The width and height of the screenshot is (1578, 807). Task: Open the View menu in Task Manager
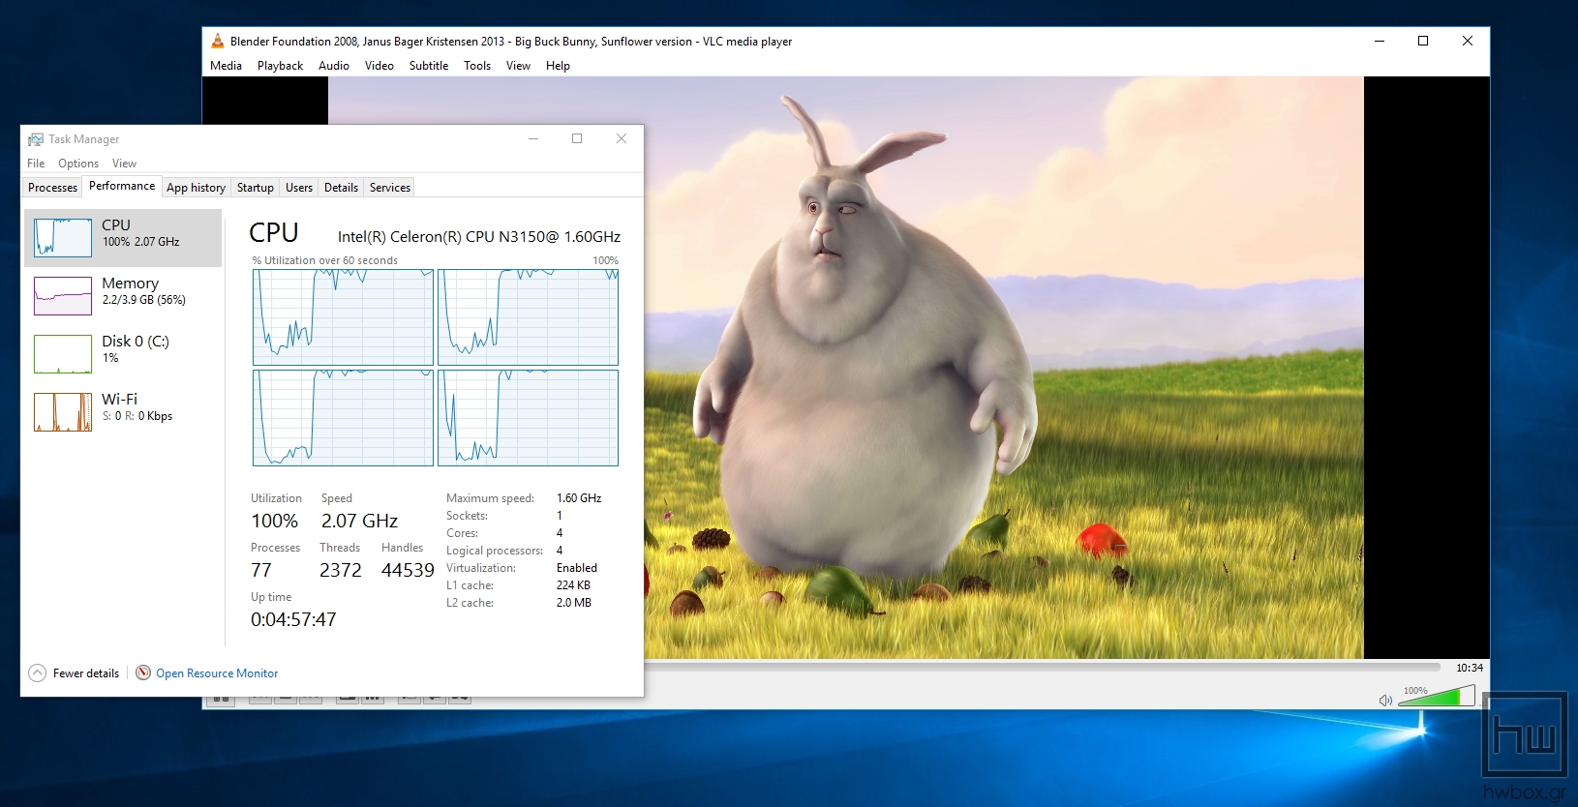click(x=124, y=164)
